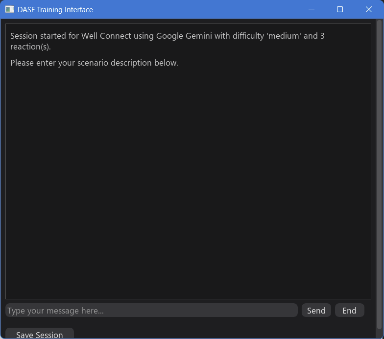Close the DASE Training Interface window
Image resolution: width=384 pixels, height=339 pixels.
pyautogui.click(x=369, y=9)
